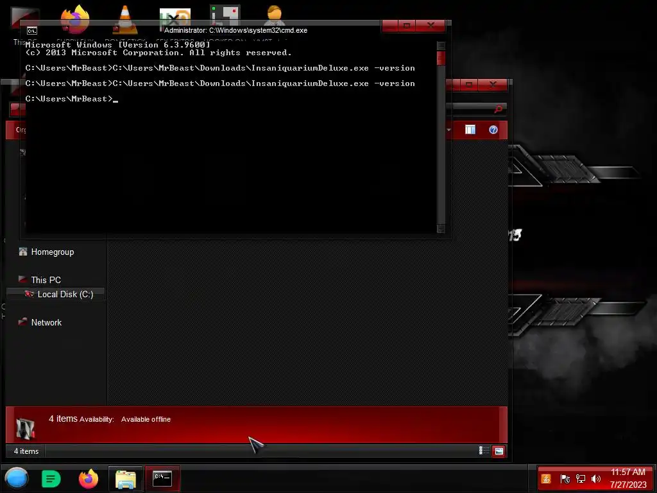Click the blue Start orb on taskbar
This screenshot has height=493, width=657.
click(x=16, y=478)
